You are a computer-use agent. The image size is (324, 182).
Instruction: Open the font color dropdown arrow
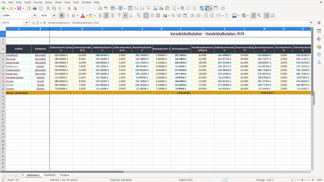click(x=87, y=16)
